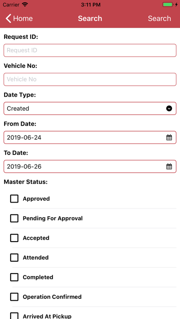
Task: Tap the Date Type dropdown arrow icon
Action: pyautogui.click(x=169, y=109)
